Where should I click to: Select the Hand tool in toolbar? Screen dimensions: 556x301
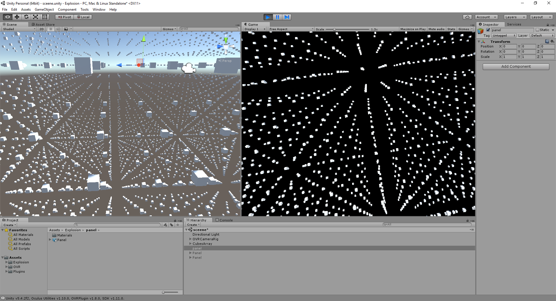point(8,17)
